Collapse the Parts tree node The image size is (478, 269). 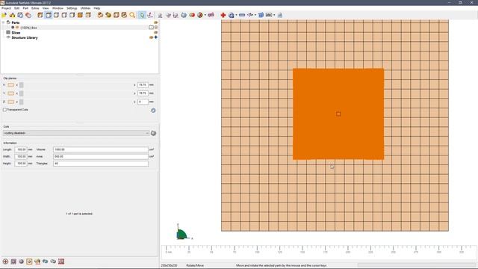click(x=3, y=22)
